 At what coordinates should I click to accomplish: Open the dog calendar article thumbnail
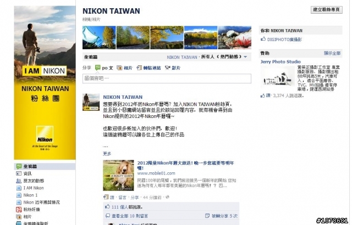pos(118,175)
